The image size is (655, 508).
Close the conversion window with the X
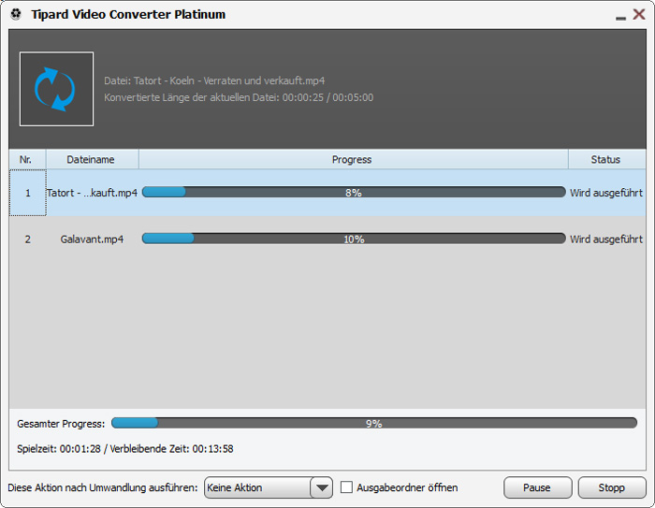(x=639, y=14)
